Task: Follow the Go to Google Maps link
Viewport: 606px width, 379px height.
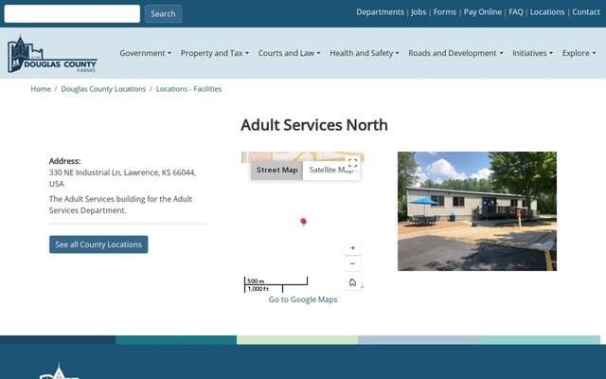Action: pyautogui.click(x=303, y=299)
